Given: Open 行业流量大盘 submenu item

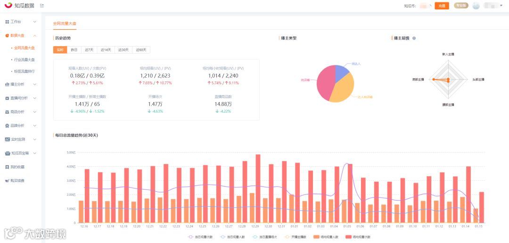Looking at the screenshot, I should click(25, 60).
